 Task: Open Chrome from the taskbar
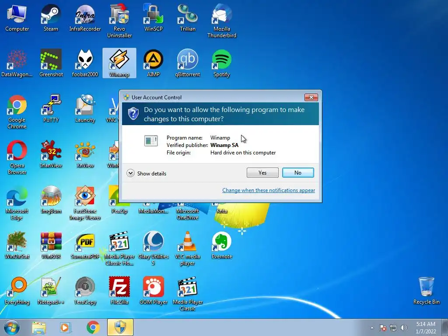[93, 328]
